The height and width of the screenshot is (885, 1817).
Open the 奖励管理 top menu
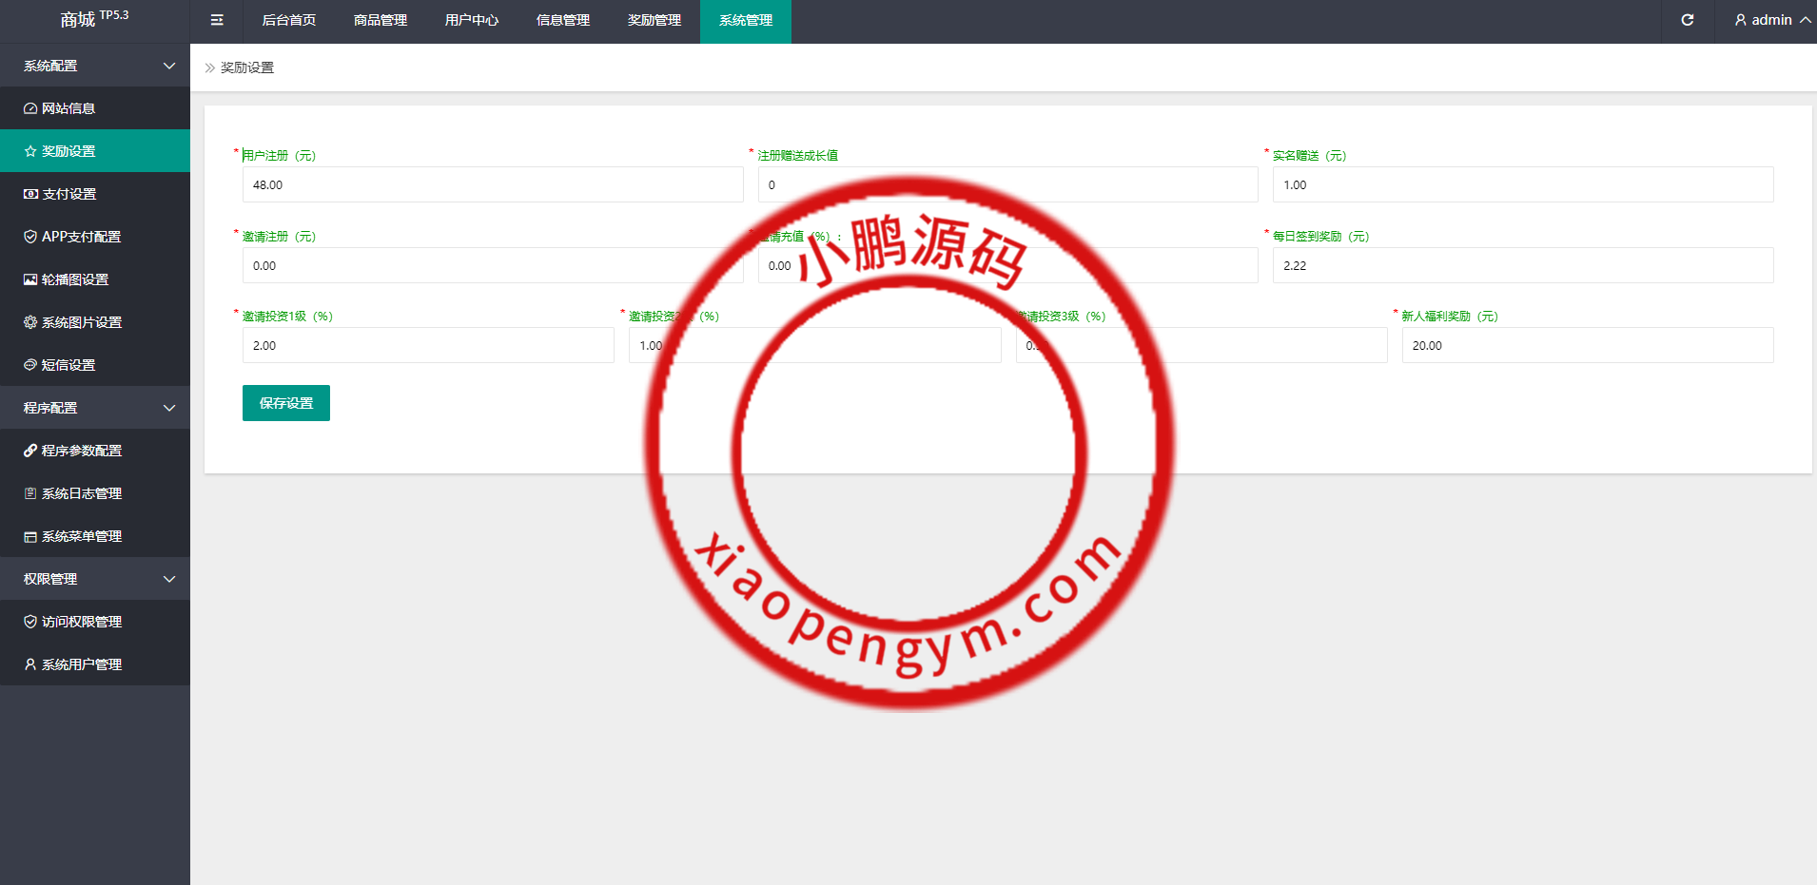click(654, 19)
